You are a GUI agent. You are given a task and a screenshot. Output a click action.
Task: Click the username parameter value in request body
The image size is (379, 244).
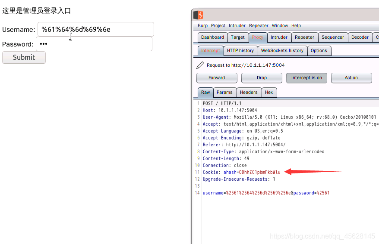[x=259, y=193]
